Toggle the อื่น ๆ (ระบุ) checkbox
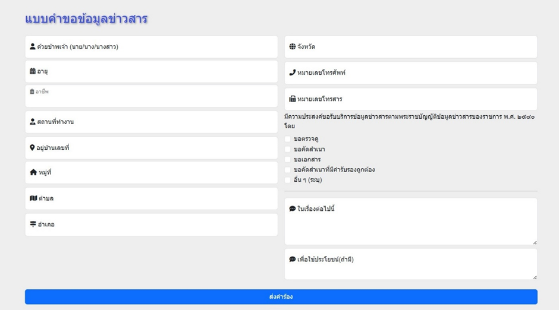This screenshot has height=310, width=559. pos(288,179)
